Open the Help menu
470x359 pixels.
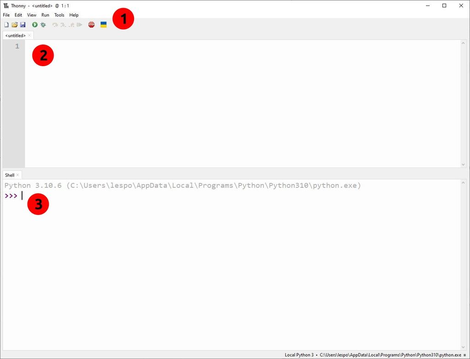pyautogui.click(x=73, y=15)
